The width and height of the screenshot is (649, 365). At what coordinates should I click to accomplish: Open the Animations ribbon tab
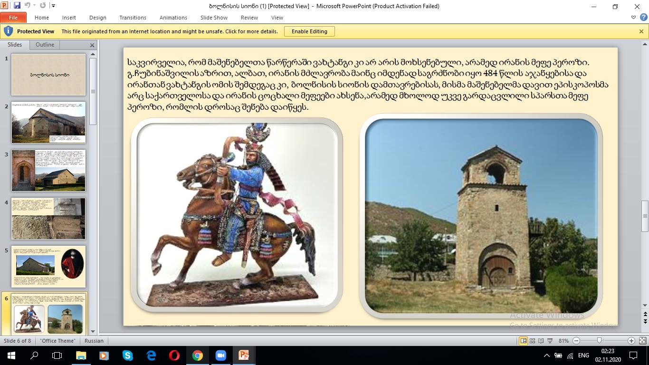click(173, 18)
